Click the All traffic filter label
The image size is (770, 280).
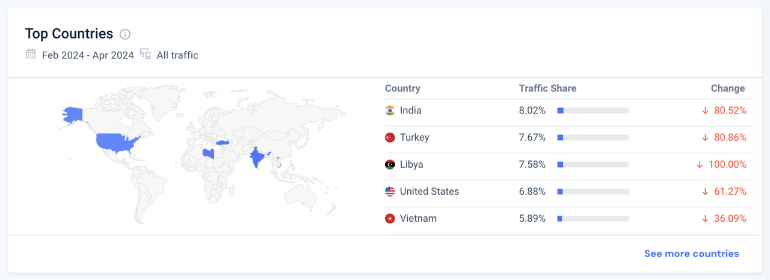[177, 55]
